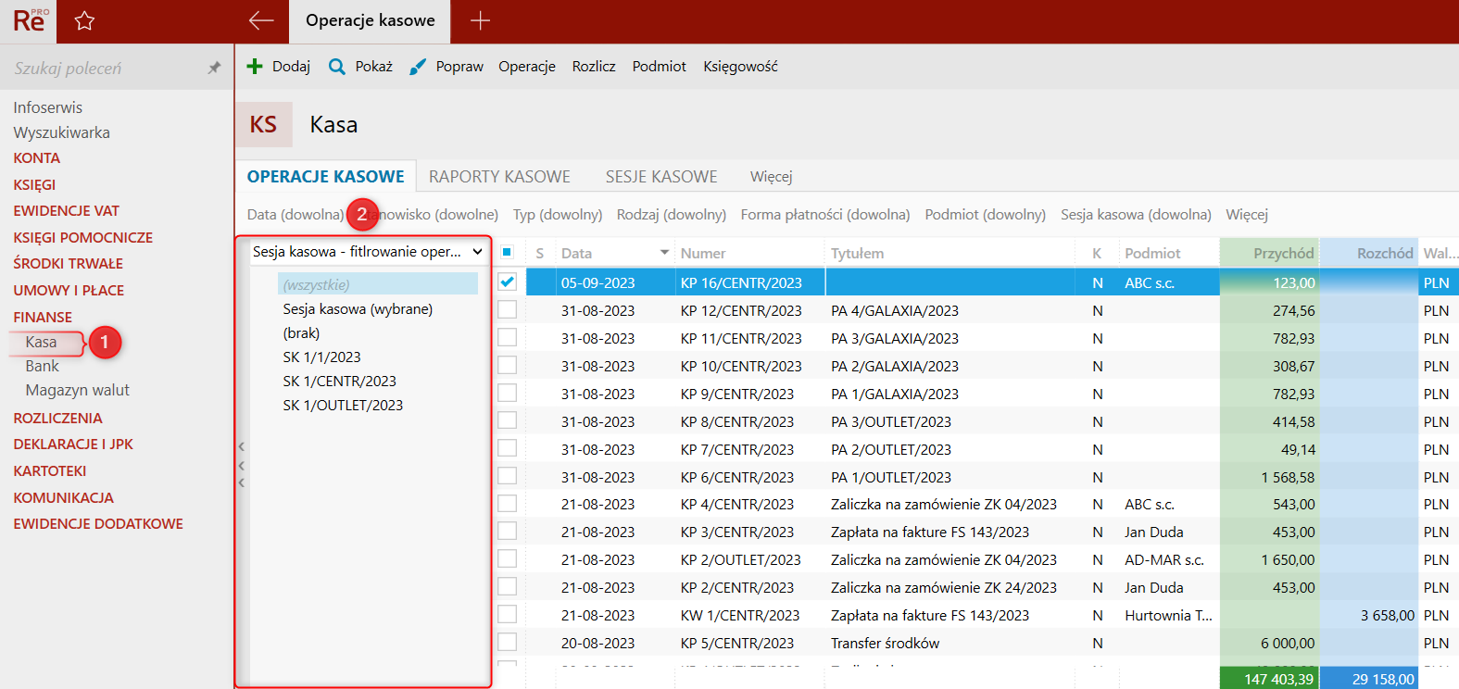Screen dimensions: 1459x689
Task: Uncheck the KP 16/CENTR/2023 row checkbox
Action: point(507,282)
